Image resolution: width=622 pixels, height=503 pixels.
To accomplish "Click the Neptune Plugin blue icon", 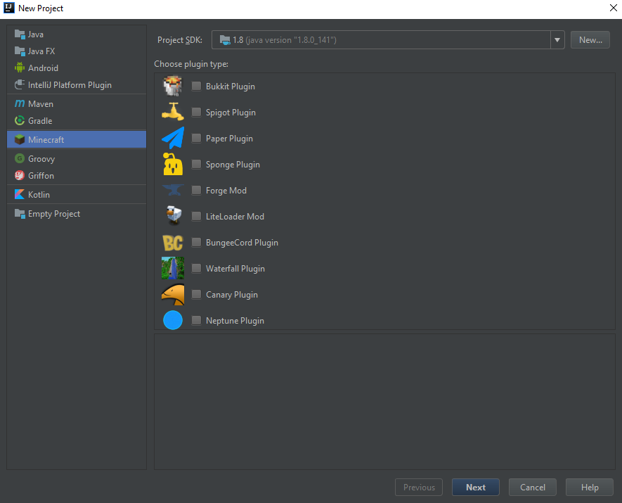I will pyautogui.click(x=172, y=320).
